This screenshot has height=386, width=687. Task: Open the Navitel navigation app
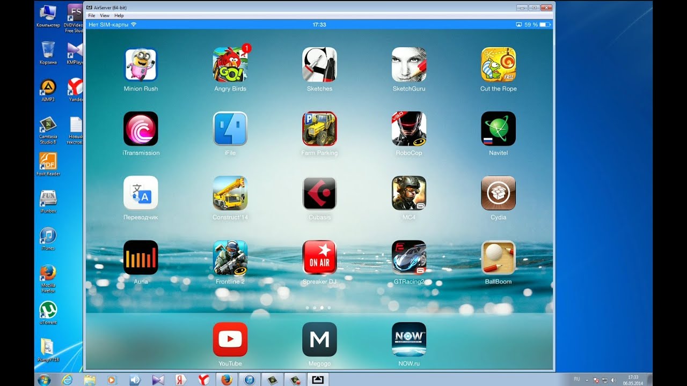[x=499, y=129]
